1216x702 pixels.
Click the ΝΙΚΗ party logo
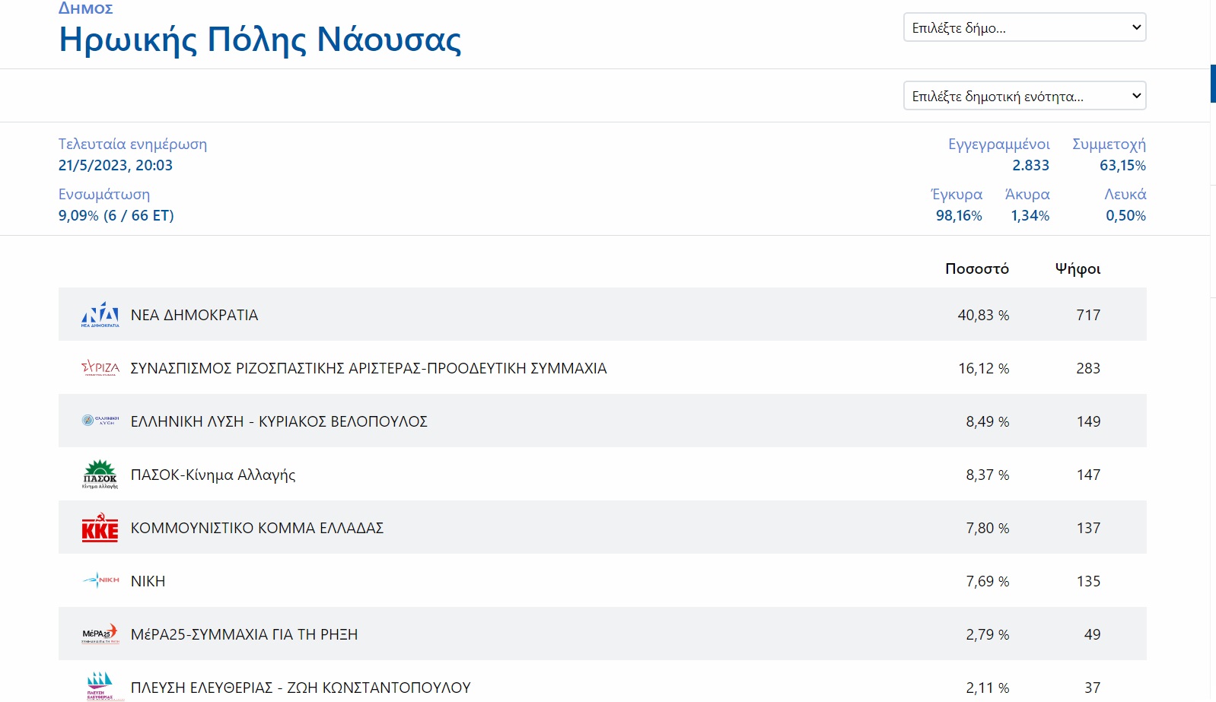[100, 580]
